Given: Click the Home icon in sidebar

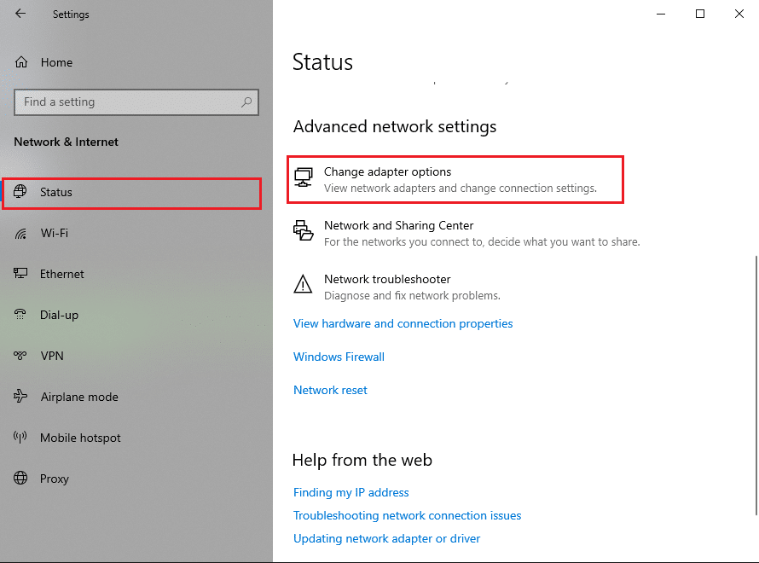Looking at the screenshot, I should pyautogui.click(x=21, y=62).
